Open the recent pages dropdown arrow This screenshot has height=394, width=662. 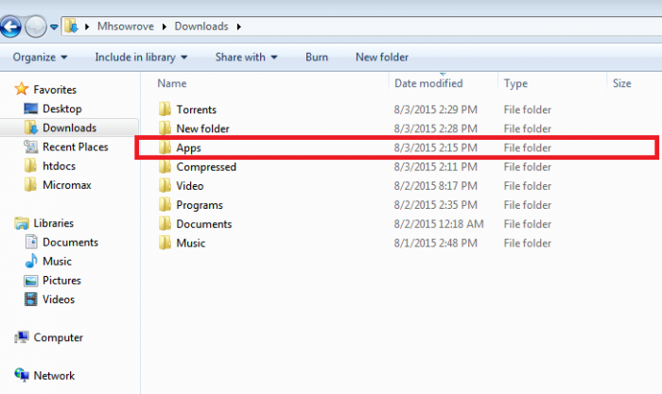click(54, 27)
